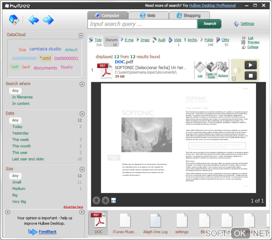Stop the preview with stop button
This screenshot has height=240, width=272.
point(251,76)
